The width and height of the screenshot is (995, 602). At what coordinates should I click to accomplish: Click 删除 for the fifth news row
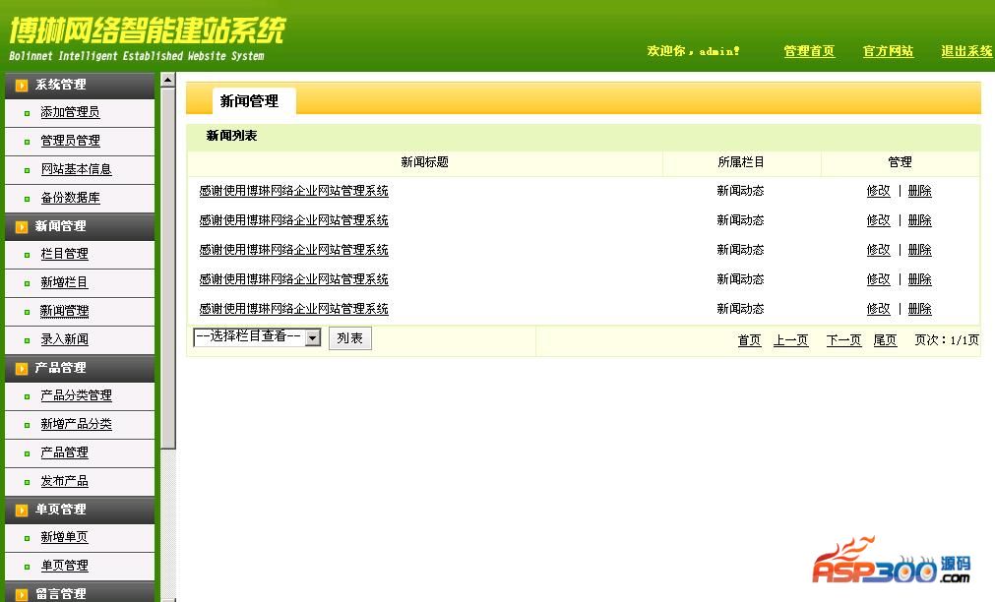coord(919,309)
